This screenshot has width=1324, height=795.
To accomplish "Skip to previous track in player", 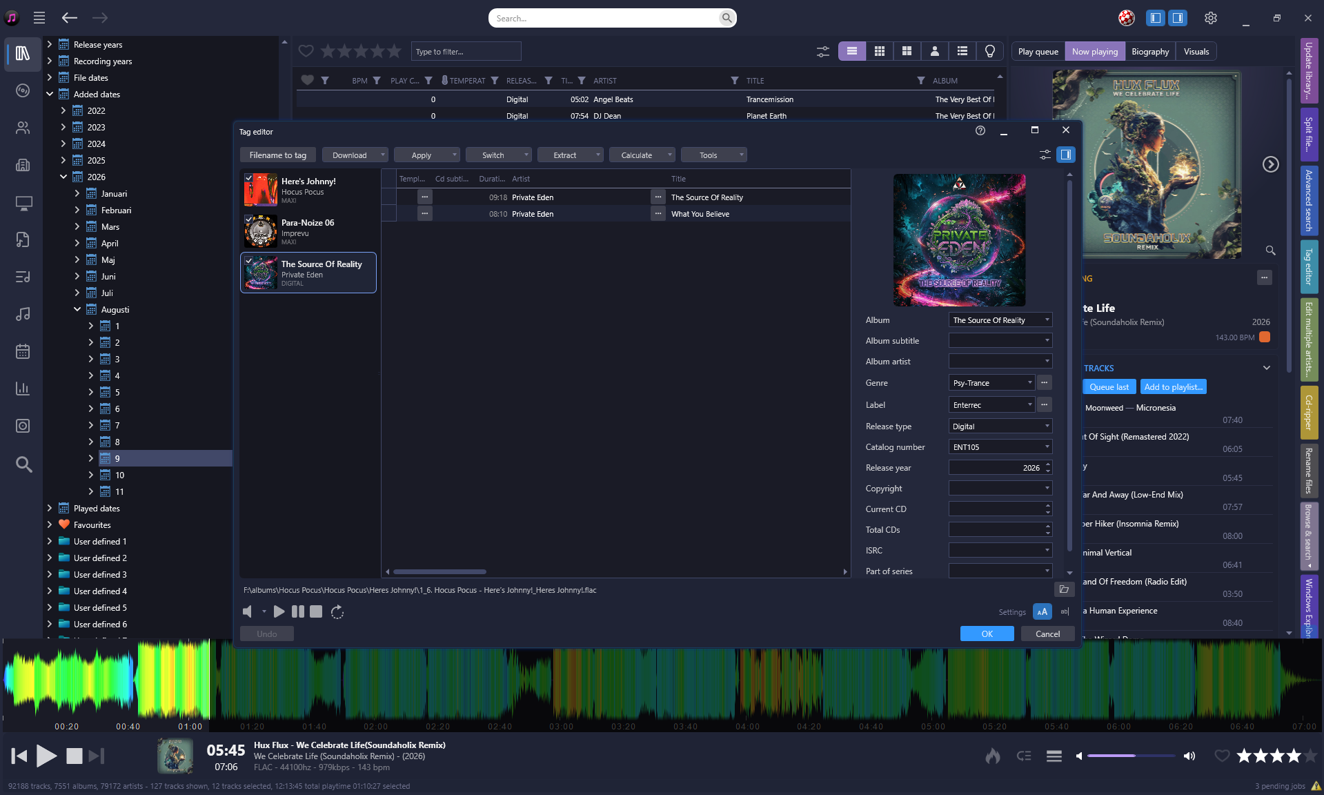I will click(19, 756).
